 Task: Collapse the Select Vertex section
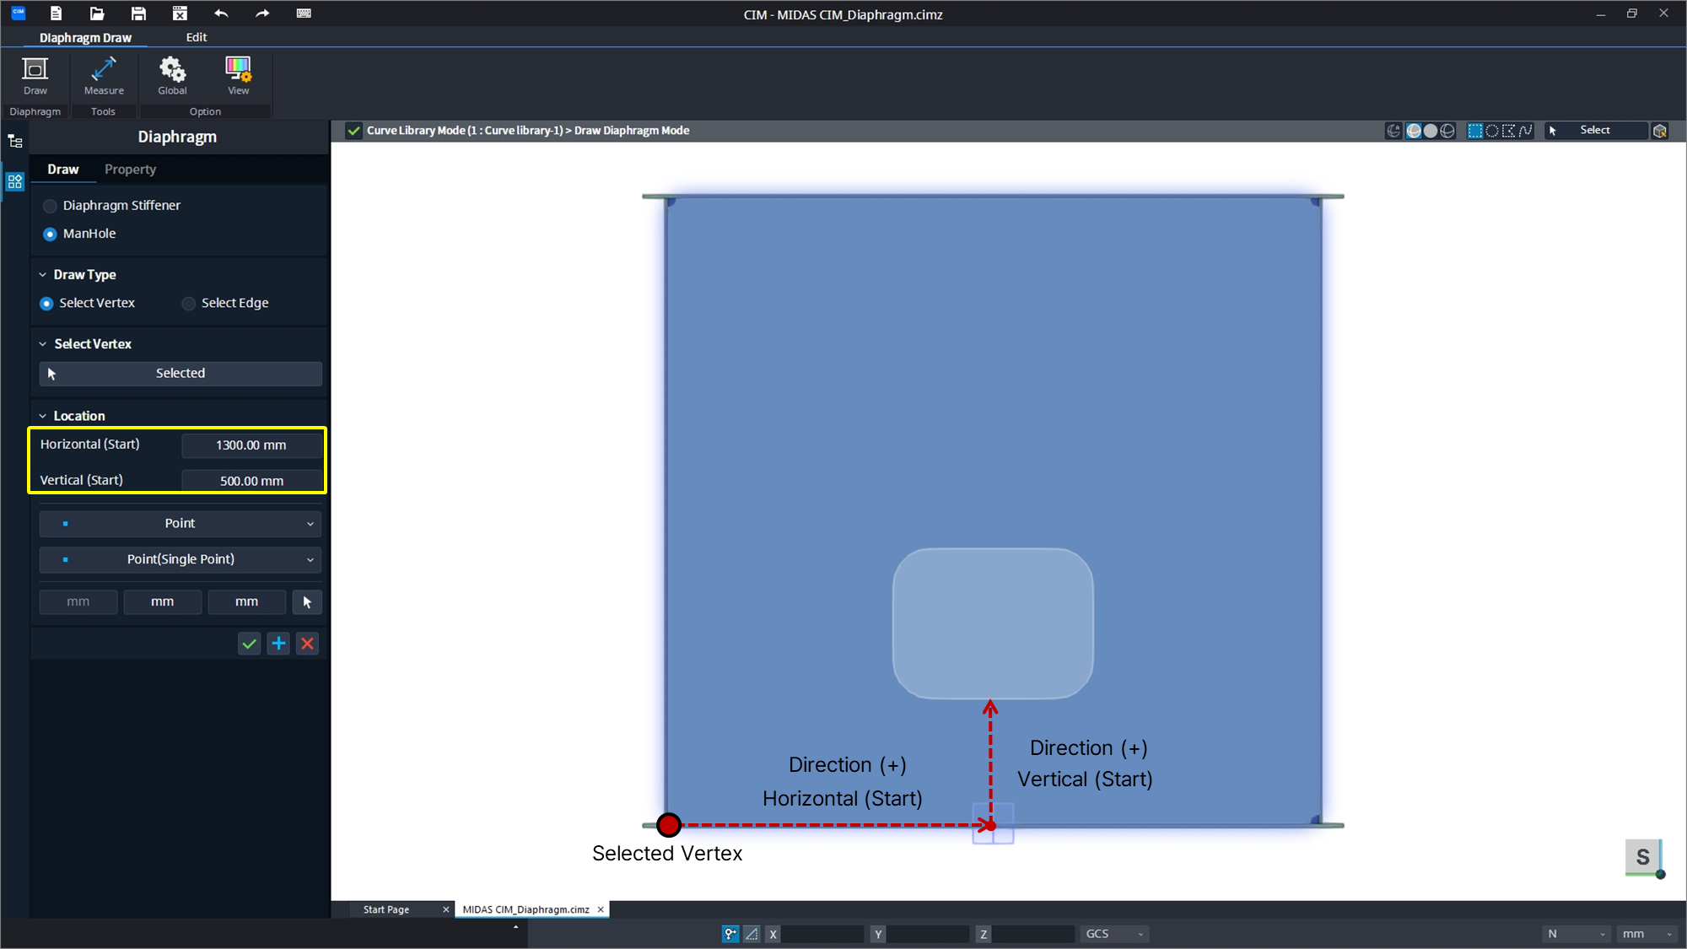[x=43, y=344]
